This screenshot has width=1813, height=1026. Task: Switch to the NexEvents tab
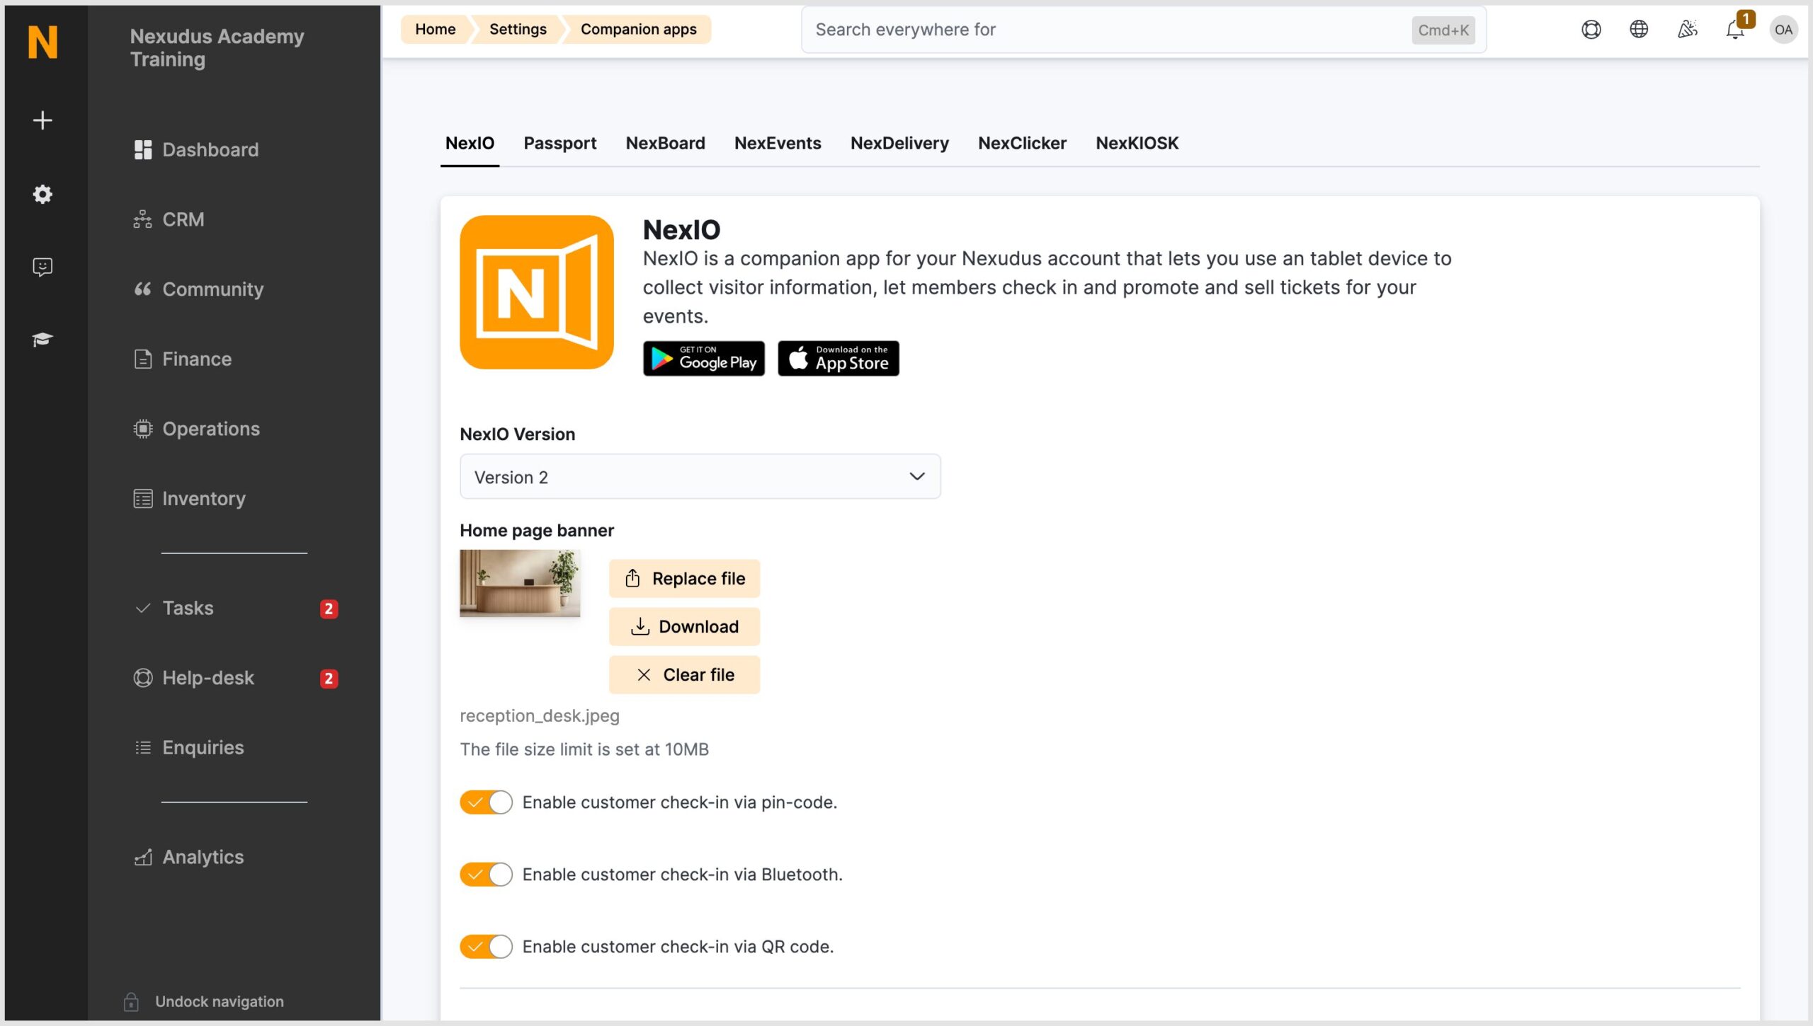[x=777, y=143]
